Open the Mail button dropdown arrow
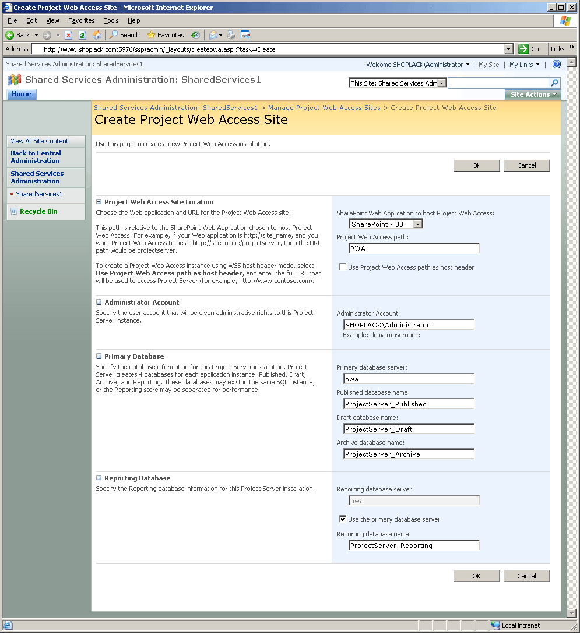This screenshot has height=633, width=580. point(221,35)
